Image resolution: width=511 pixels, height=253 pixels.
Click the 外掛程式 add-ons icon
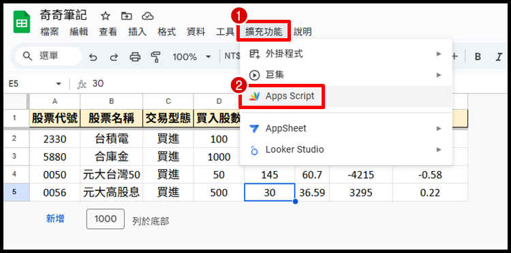(255, 54)
